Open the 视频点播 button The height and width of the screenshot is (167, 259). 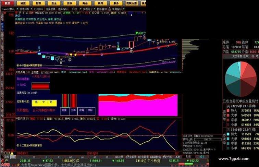click(x=132, y=3)
